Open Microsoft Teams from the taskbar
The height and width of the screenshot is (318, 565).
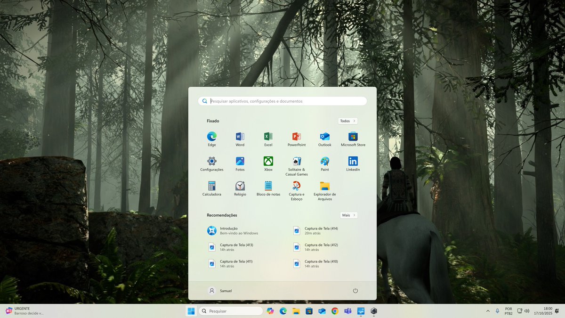(348, 311)
